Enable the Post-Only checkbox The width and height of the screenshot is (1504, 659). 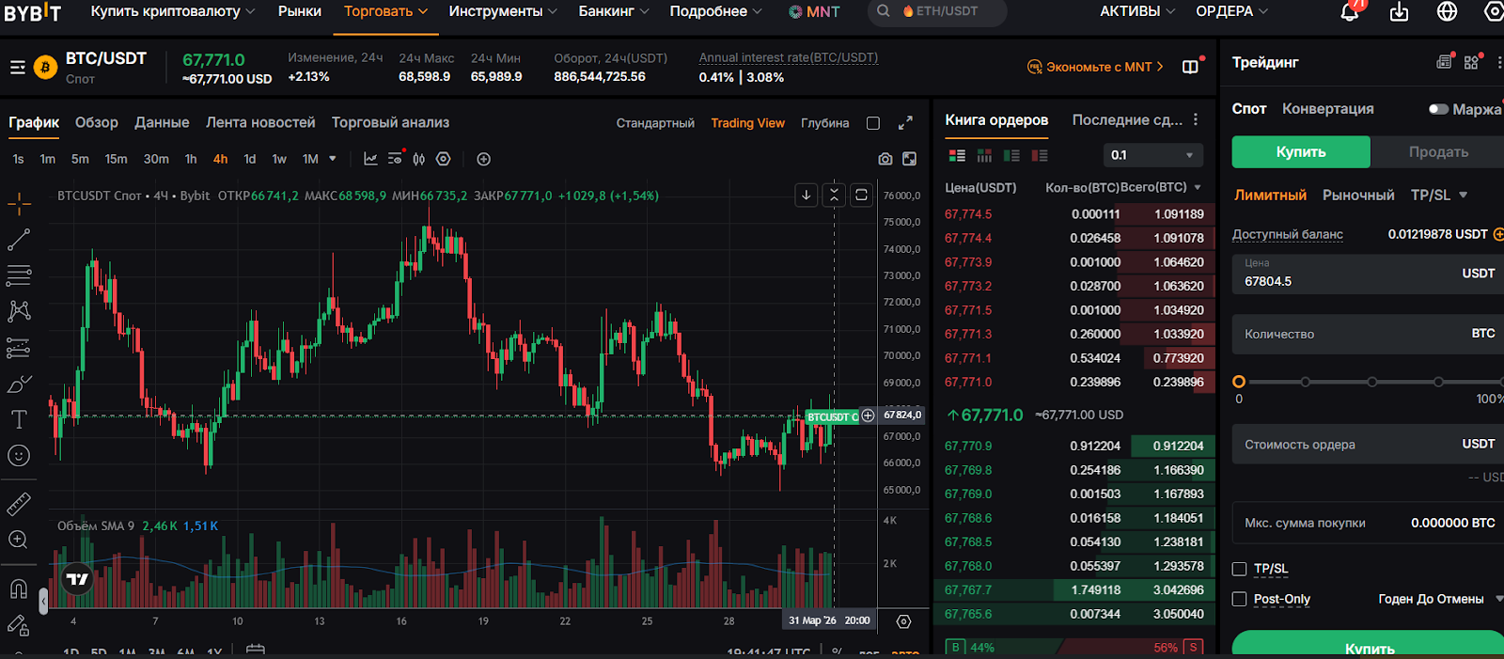[1239, 599]
